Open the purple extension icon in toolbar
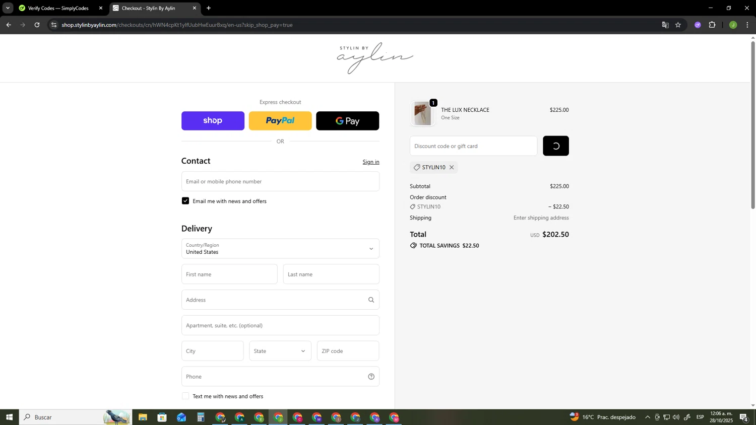The image size is (756, 425). pos(698,25)
